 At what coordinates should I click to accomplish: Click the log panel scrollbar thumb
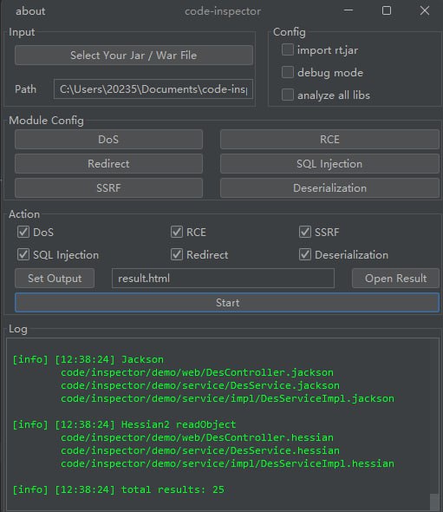[434, 502]
